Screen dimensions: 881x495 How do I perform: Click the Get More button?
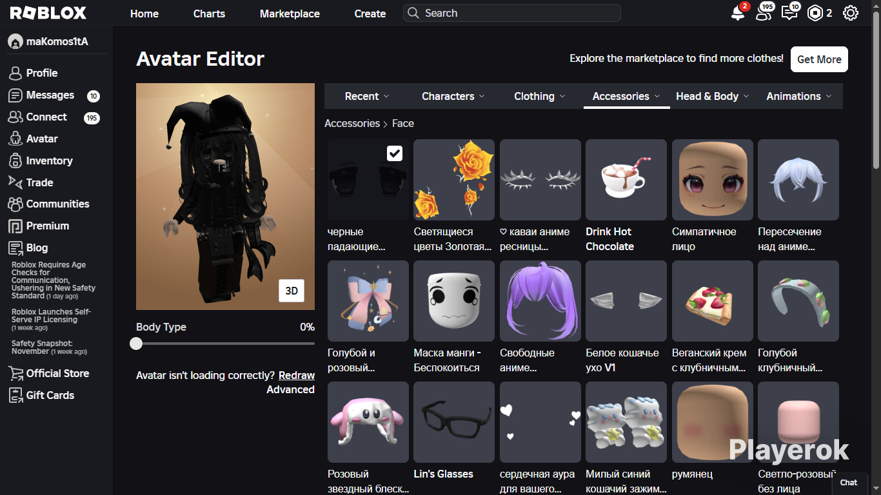(819, 59)
